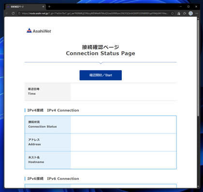
Task: Go back with the browser back arrow
Action: click(x=7, y=14)
